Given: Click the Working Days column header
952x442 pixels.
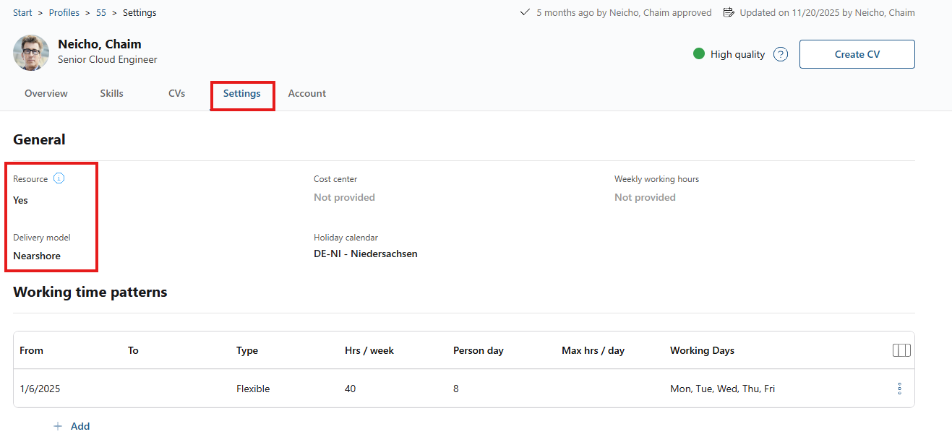Looking at the screenshot, I should 702,350.
